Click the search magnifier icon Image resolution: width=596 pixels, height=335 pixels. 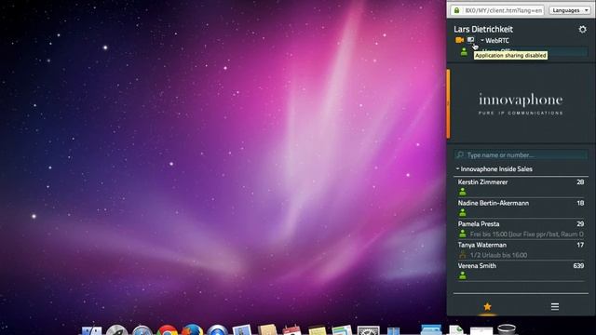pos(460,155)
